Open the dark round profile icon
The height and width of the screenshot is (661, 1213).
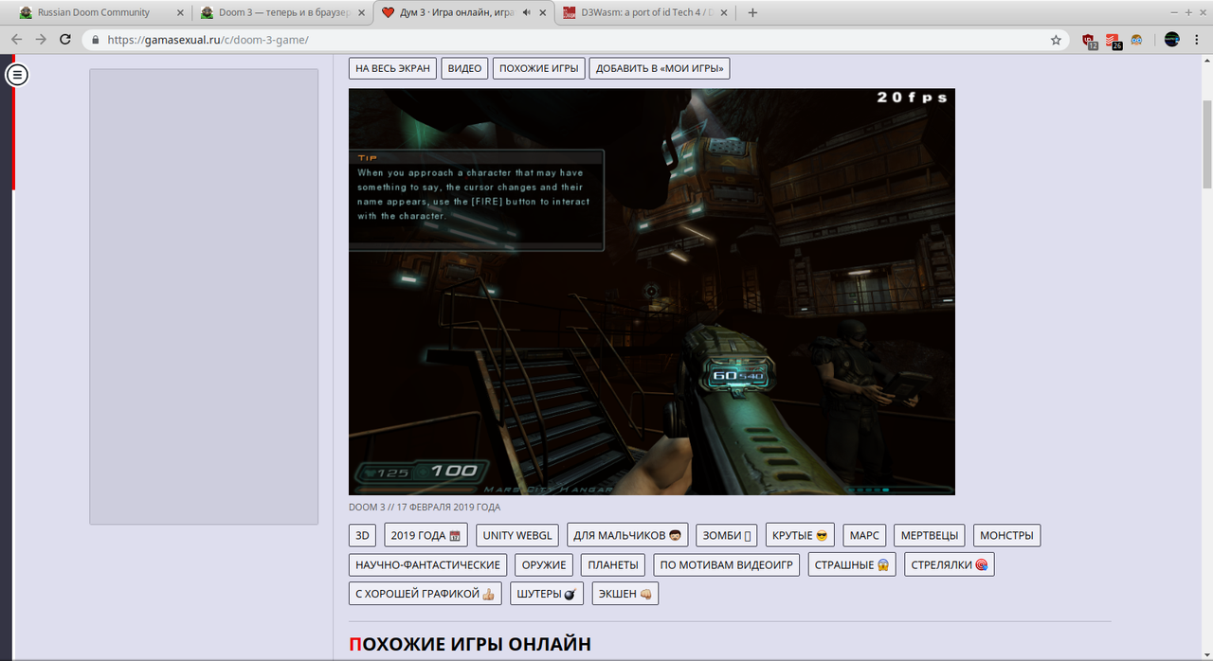[x=1171, y=40]
